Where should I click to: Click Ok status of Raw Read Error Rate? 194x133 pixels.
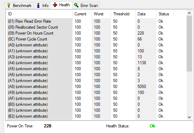pyautogui.click(x=161, y=21)
